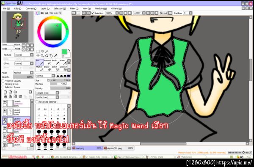The height and width of the screenshot is (167, 254).
Task: Set layer as Selection Source
Action: [x=3, y=87]
